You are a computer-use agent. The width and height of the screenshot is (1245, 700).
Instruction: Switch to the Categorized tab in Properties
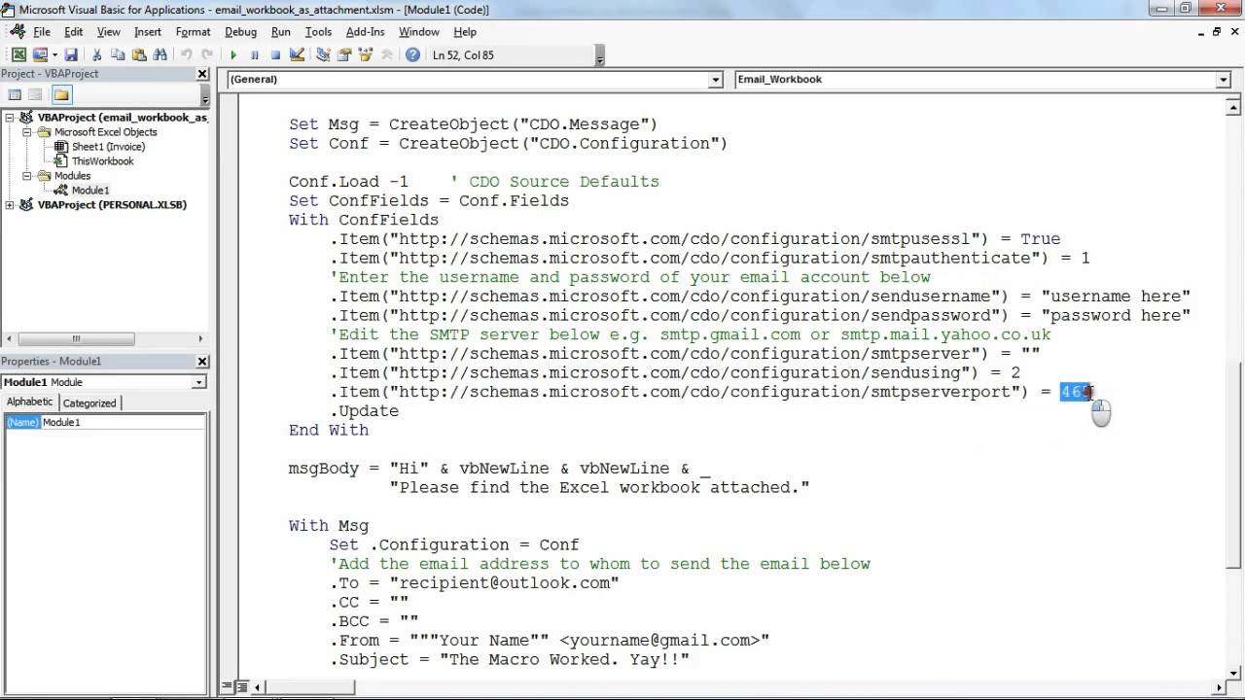(89, 402)
